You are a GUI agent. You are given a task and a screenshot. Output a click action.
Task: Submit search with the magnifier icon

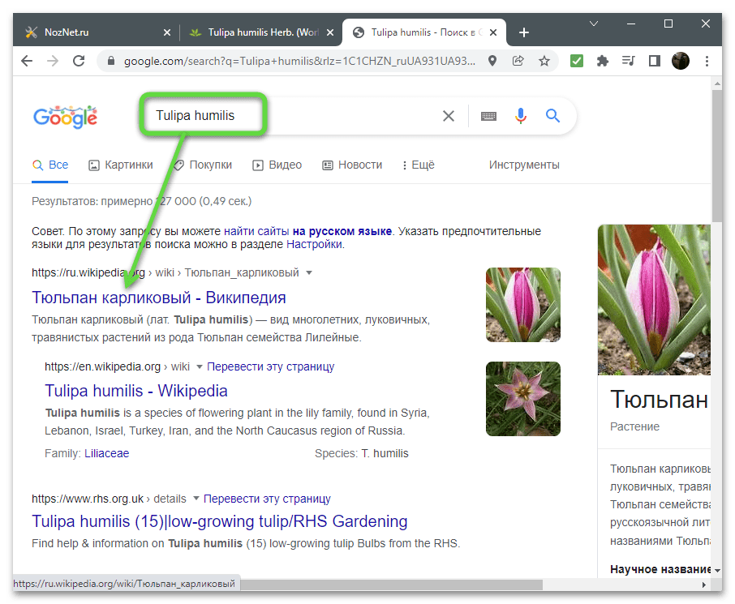tap(552, 116)
